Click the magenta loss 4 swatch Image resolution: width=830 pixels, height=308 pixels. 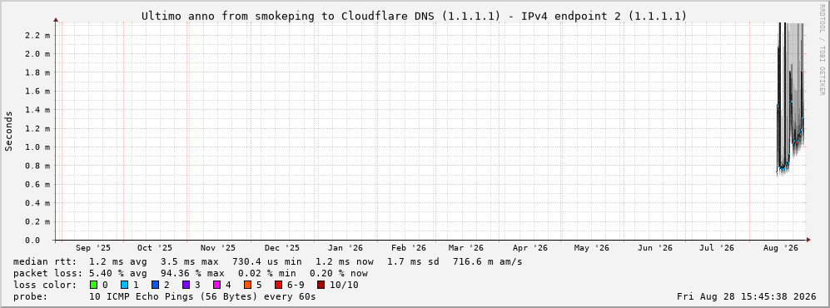[x=216, y=285]
